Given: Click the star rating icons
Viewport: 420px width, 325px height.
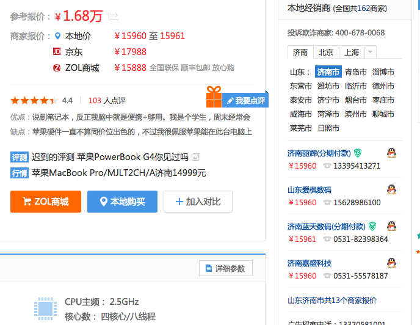Looking at the screenshot, I should pyautogui.click(x=34, y=101).
